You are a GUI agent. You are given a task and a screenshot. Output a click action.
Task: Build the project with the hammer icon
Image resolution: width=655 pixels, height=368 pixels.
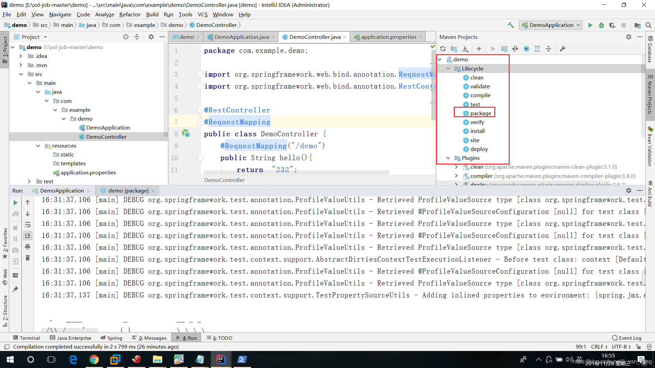click(x=511, y=25)
